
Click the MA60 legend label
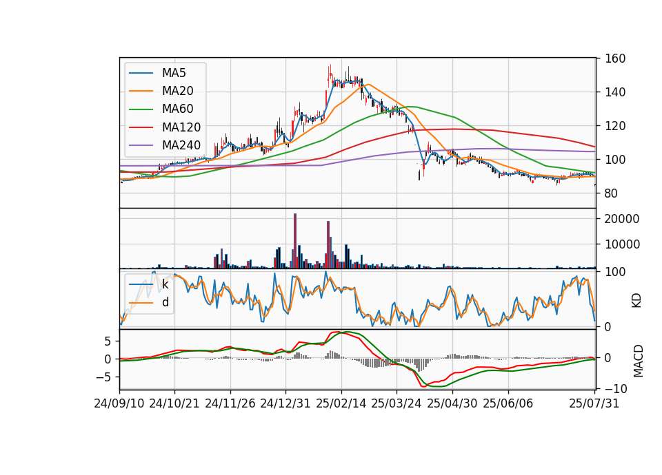point(177,109)
